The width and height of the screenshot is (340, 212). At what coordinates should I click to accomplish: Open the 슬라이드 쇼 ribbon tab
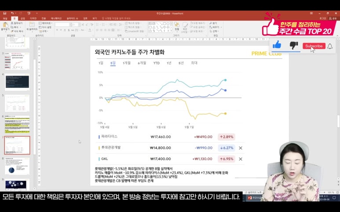point(72,18)
